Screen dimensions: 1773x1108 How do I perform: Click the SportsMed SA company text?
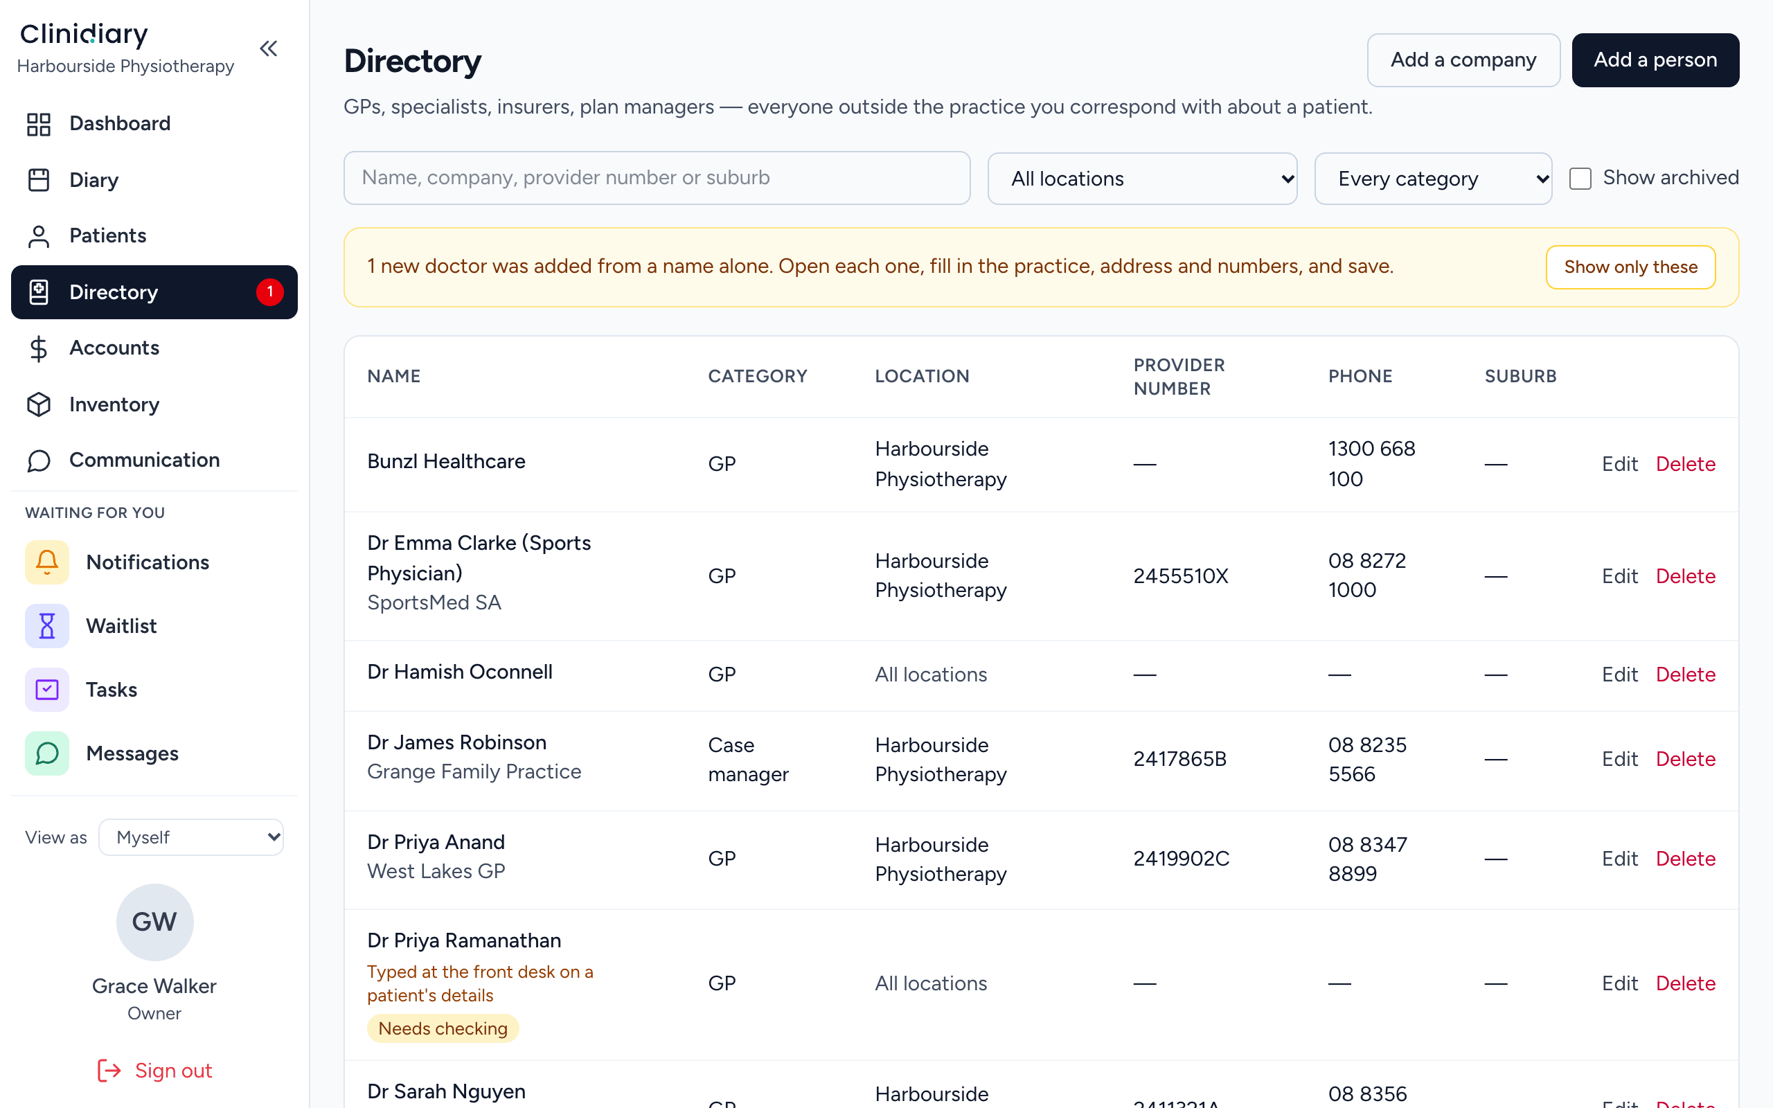(x=434, y=602)
